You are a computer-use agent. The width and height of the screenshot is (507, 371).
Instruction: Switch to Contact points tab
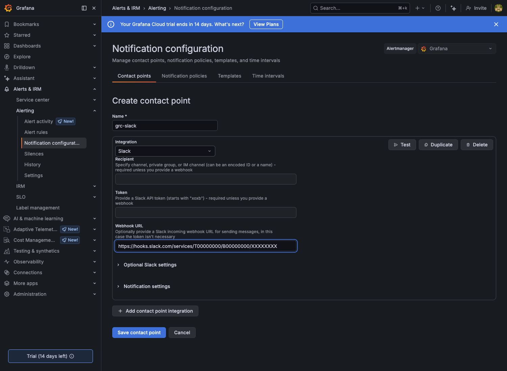[134, 76]
